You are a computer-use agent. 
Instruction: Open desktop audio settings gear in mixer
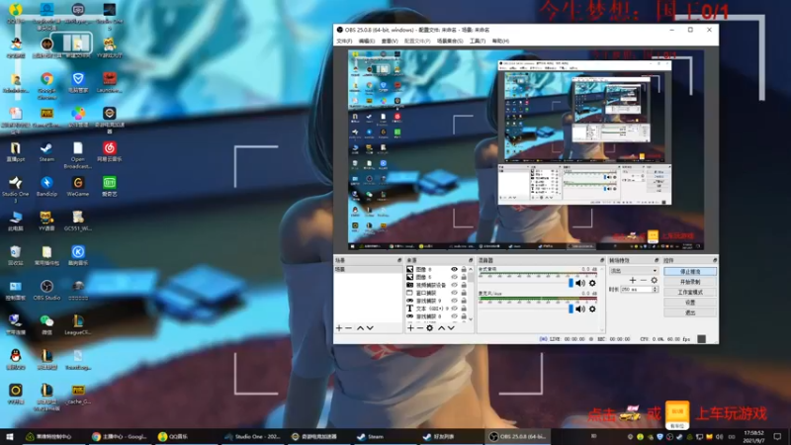tap(592, 283)
